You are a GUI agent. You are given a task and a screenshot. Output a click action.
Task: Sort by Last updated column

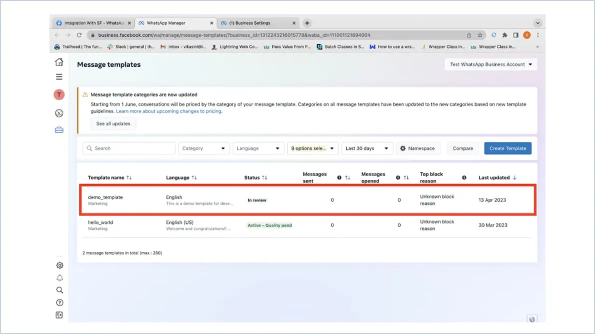[x=514, y=177]
